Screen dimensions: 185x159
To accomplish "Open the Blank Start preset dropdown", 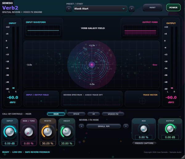I will coord(100,9).
